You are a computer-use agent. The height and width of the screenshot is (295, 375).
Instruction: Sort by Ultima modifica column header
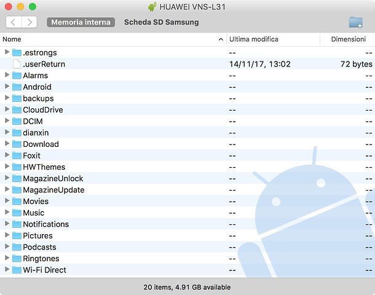point(254,39)
